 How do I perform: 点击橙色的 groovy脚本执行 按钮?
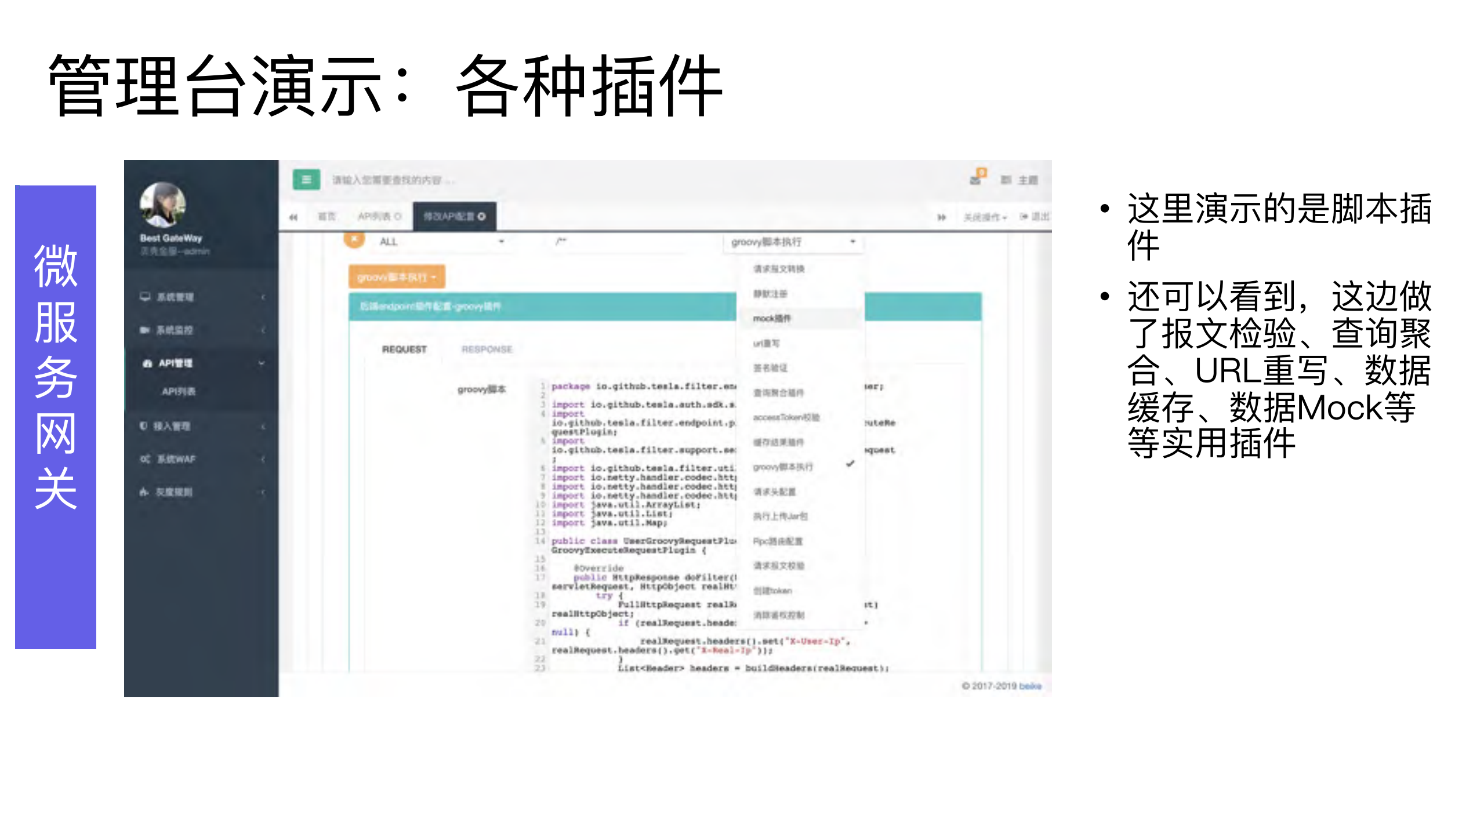coord(397,276)
